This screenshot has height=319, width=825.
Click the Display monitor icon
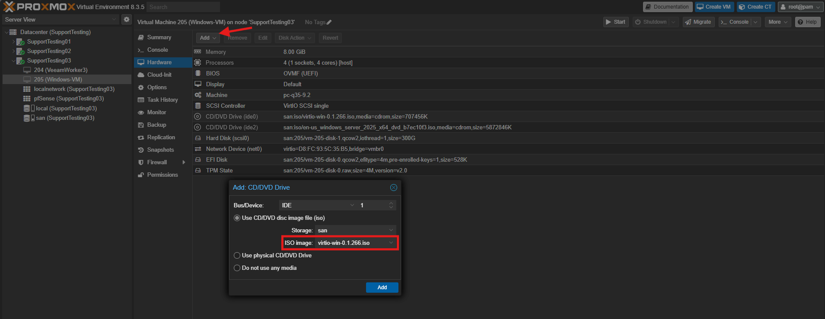click(197, 84)
